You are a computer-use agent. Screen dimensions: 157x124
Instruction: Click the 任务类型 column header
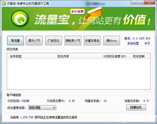click(16, 56)
